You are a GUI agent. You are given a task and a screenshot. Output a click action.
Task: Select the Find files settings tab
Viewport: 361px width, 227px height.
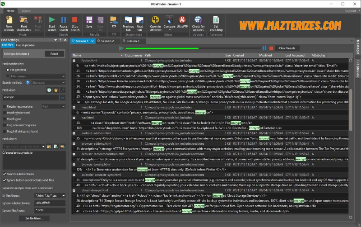pos(8,45)
